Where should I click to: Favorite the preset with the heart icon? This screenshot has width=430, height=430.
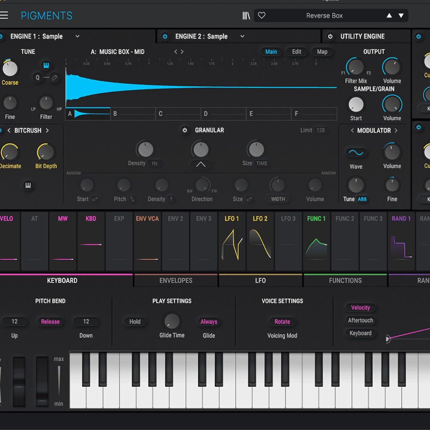click(261, 15)
